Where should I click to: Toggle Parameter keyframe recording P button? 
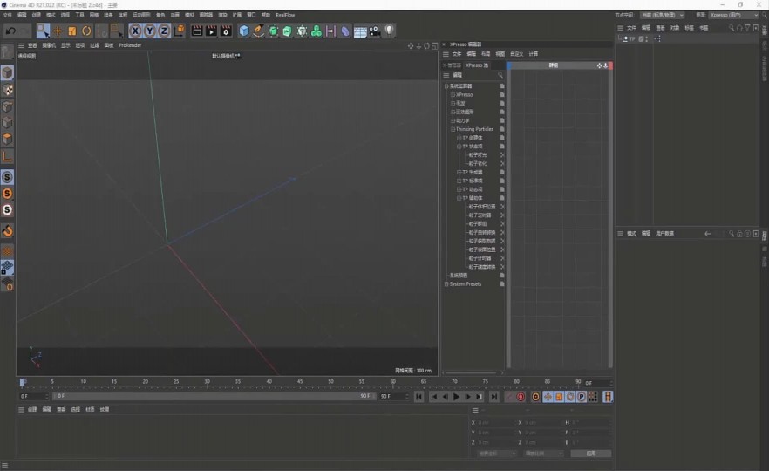(x=582, y=396)
